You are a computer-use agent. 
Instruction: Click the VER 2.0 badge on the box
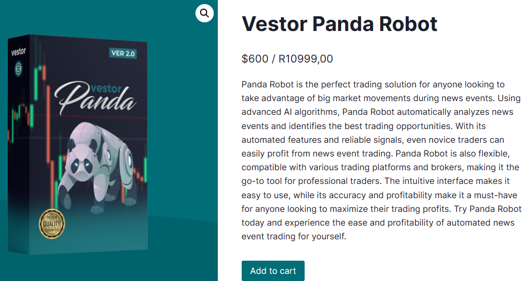(123, 53)
